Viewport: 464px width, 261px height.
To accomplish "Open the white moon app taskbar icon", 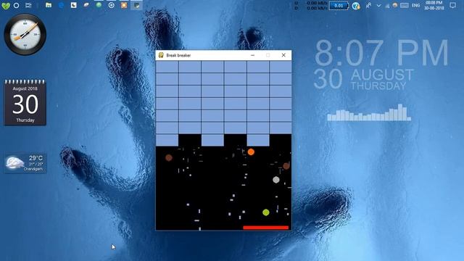I will tap(74, 5).
